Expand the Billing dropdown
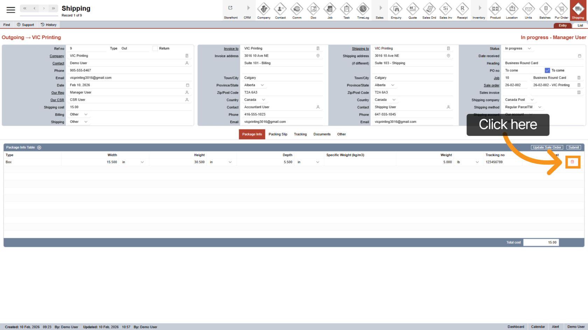This screenshot has width=588, height=330. (86, 115)
